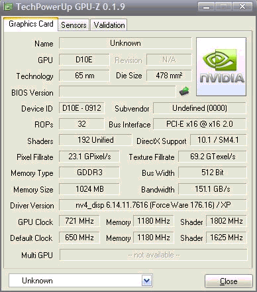Click Memory Type value GDDR3
The height and width of the screenshot is (292, 257).
(89, 173)
